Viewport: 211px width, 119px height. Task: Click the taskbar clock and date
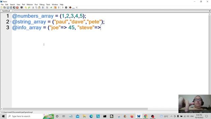tap(199, 116)
